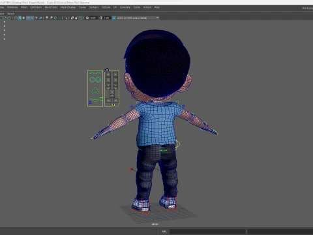This screenshot has width=313, height=235.
Task: Toggle Use All Lights icon
Action: point(37,18)
